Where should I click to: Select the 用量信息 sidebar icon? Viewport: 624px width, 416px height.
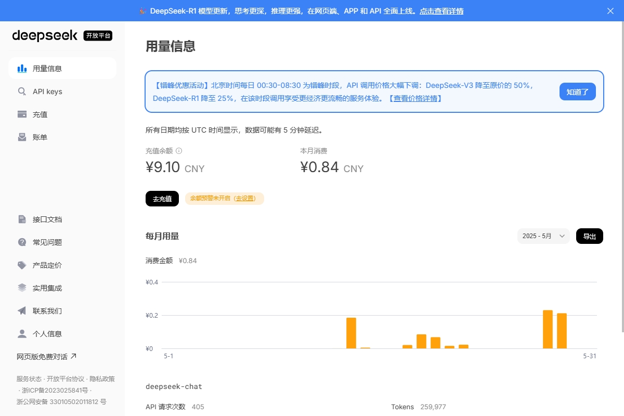22,68
